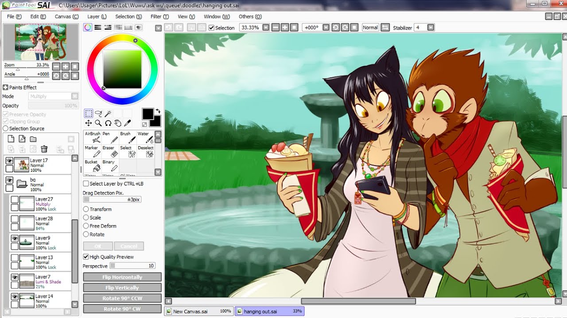Open the Layer menu
Screen dimensions: 567x318
pos(97,17)
